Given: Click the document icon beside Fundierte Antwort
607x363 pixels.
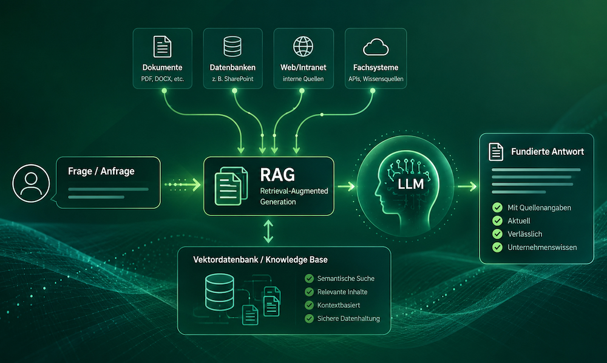Looking at the screenshot, I should (x=495, y=151).
